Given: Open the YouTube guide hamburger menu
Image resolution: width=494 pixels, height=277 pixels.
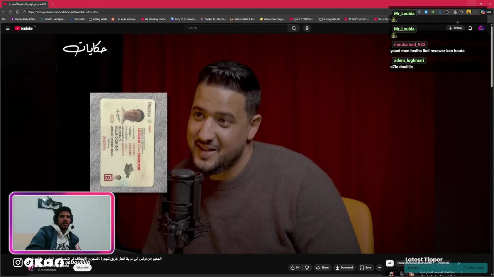Looking at the screenshot, I should tap(7, 28).
